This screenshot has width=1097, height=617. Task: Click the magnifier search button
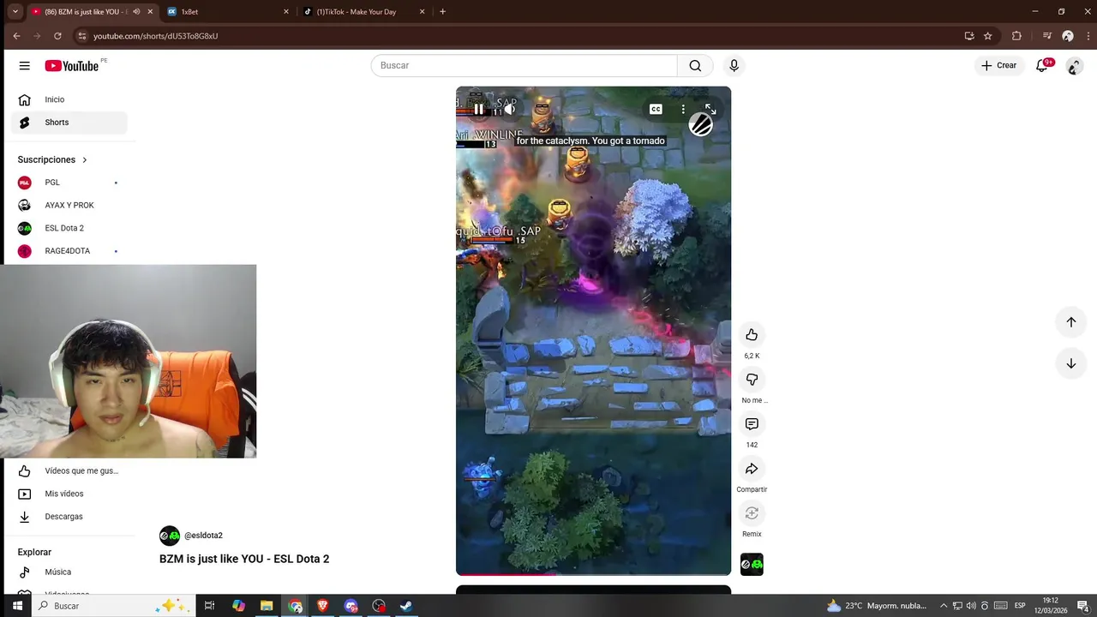click(x=695, y=66)
